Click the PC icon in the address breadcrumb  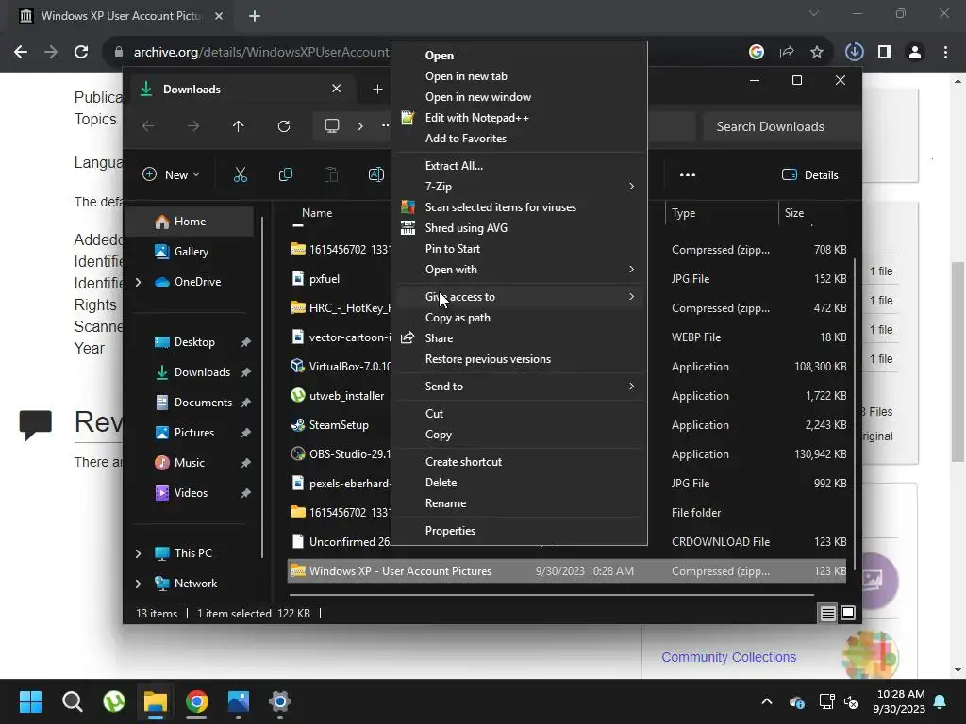click(x=332, y=126)
